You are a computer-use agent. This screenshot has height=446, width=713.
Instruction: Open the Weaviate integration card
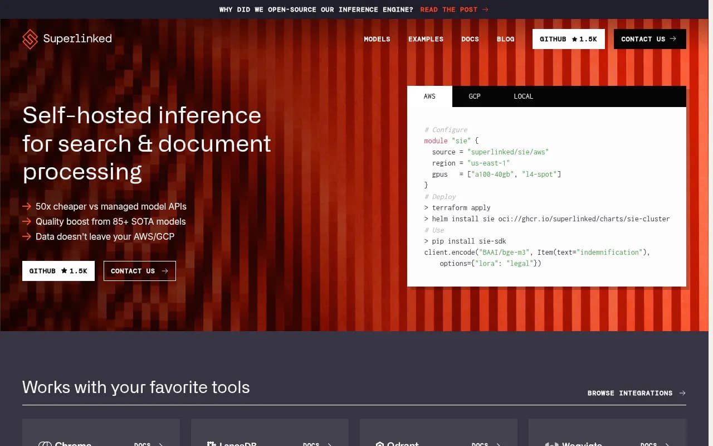coord(607,433)
